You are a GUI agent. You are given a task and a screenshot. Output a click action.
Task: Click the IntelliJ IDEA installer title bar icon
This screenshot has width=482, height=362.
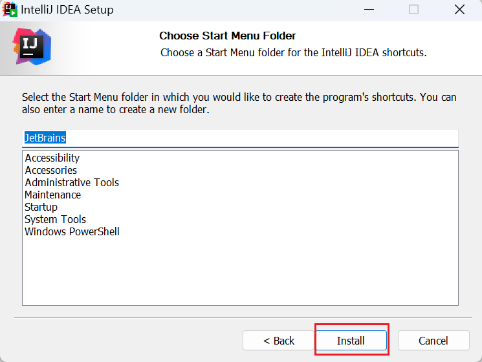tap(10, 10)
